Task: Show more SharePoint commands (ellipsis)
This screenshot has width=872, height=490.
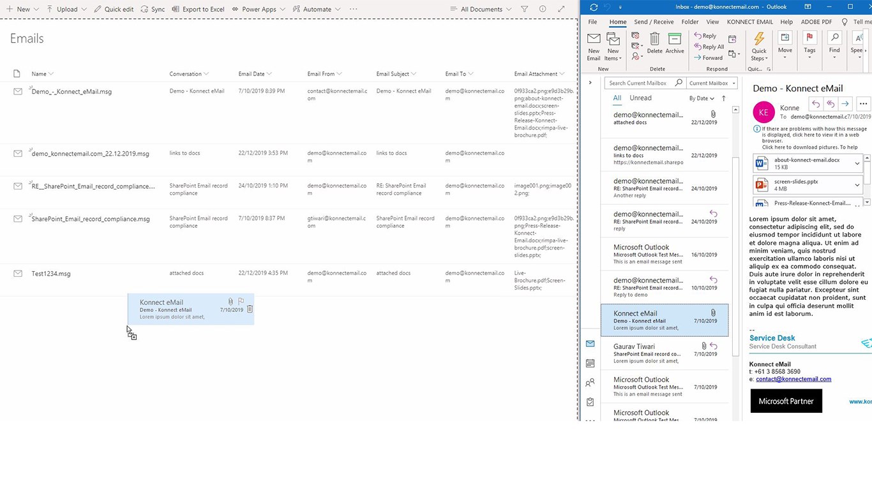Action: pos(353,9)
